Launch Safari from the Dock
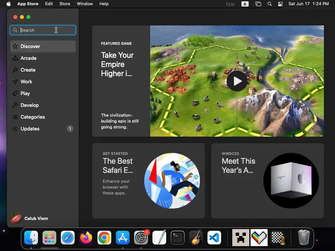335x251 pixels. 68,238
